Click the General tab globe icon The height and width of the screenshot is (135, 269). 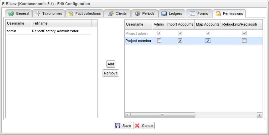pyautogui.click(x=11, y=14)
